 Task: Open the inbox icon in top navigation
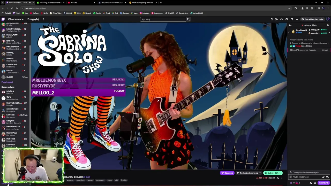pyautogui.click(x=287, y=19)
